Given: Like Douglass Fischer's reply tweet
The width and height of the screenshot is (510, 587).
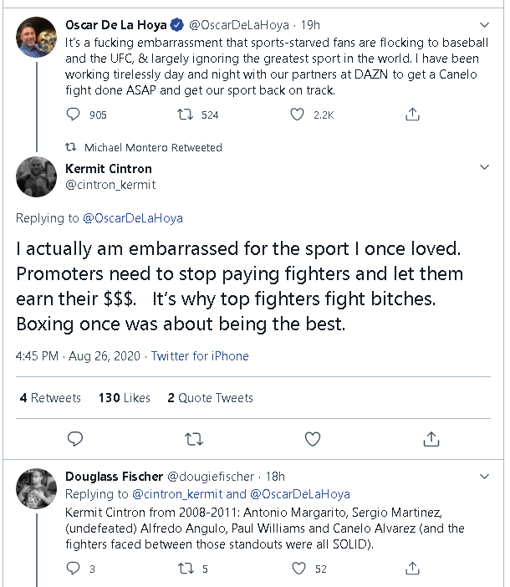Looking at the screenshot, I should point(298,569).
